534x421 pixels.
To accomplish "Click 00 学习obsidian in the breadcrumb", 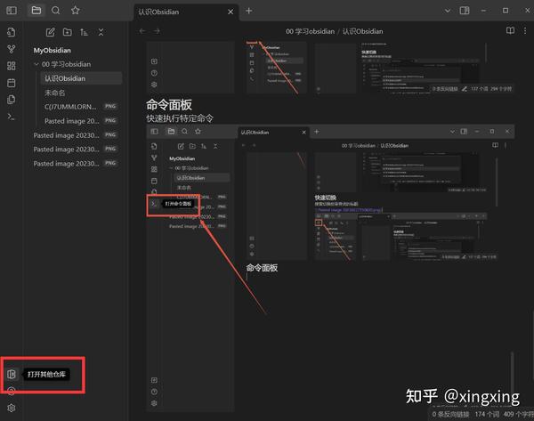I will pyautogui.click(x=311, y=31).
